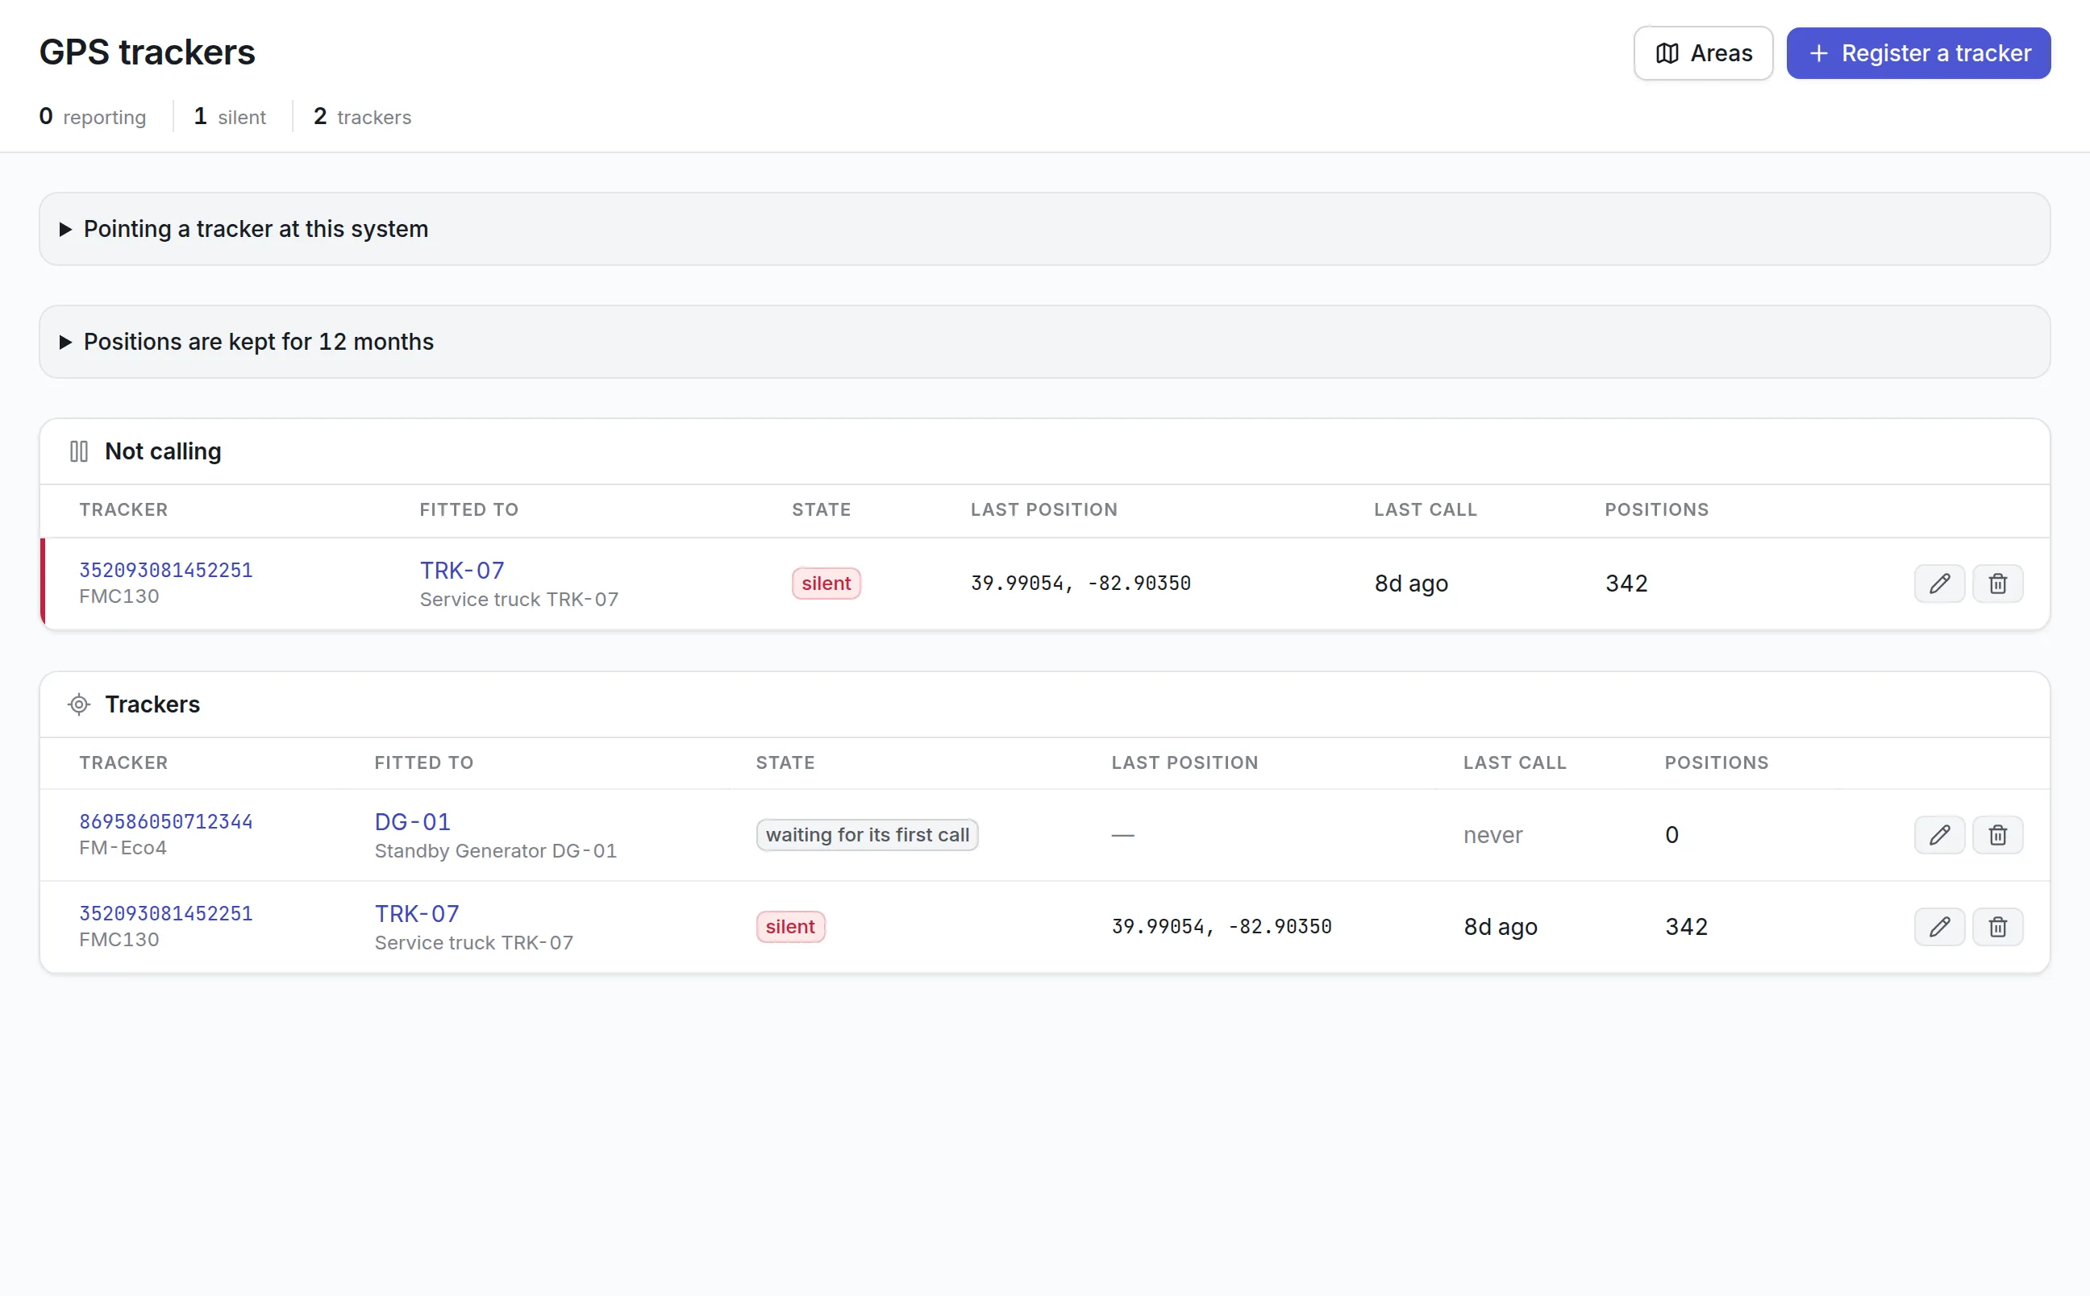Edit the DG-01 tracker via its pencil icon
This screenshot has width=2090, height=1296.
pyautogui.click(x=1939, y=835)
